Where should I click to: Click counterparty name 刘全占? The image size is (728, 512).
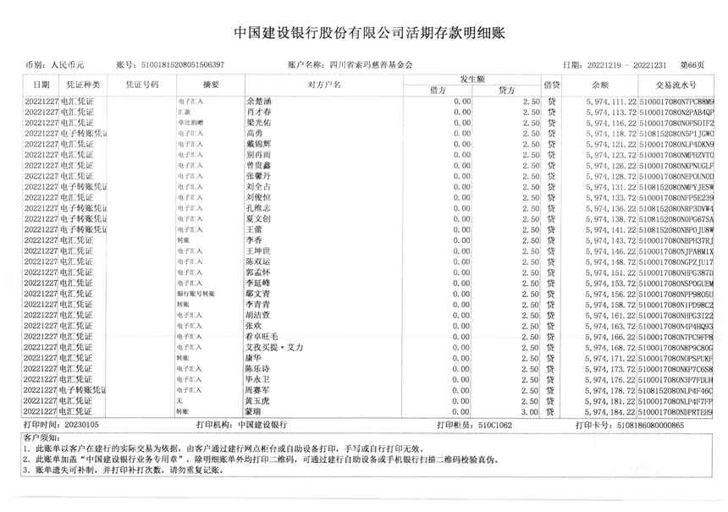click(258, 186)
